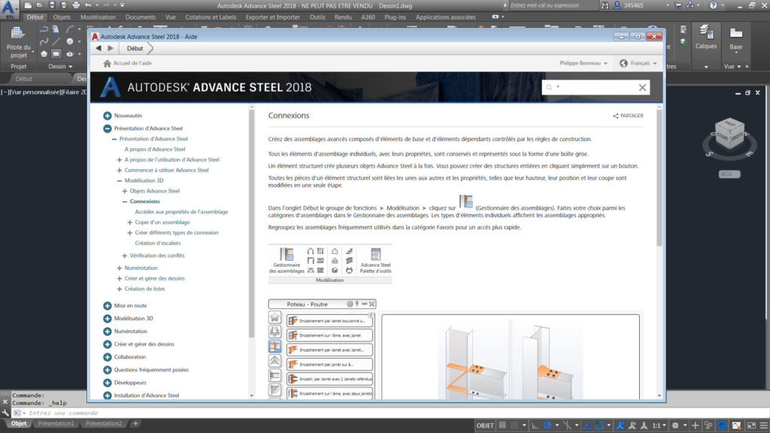Open annotation scale 1:1 dropdown
770x433 pixels.
(x=659, y=425)
